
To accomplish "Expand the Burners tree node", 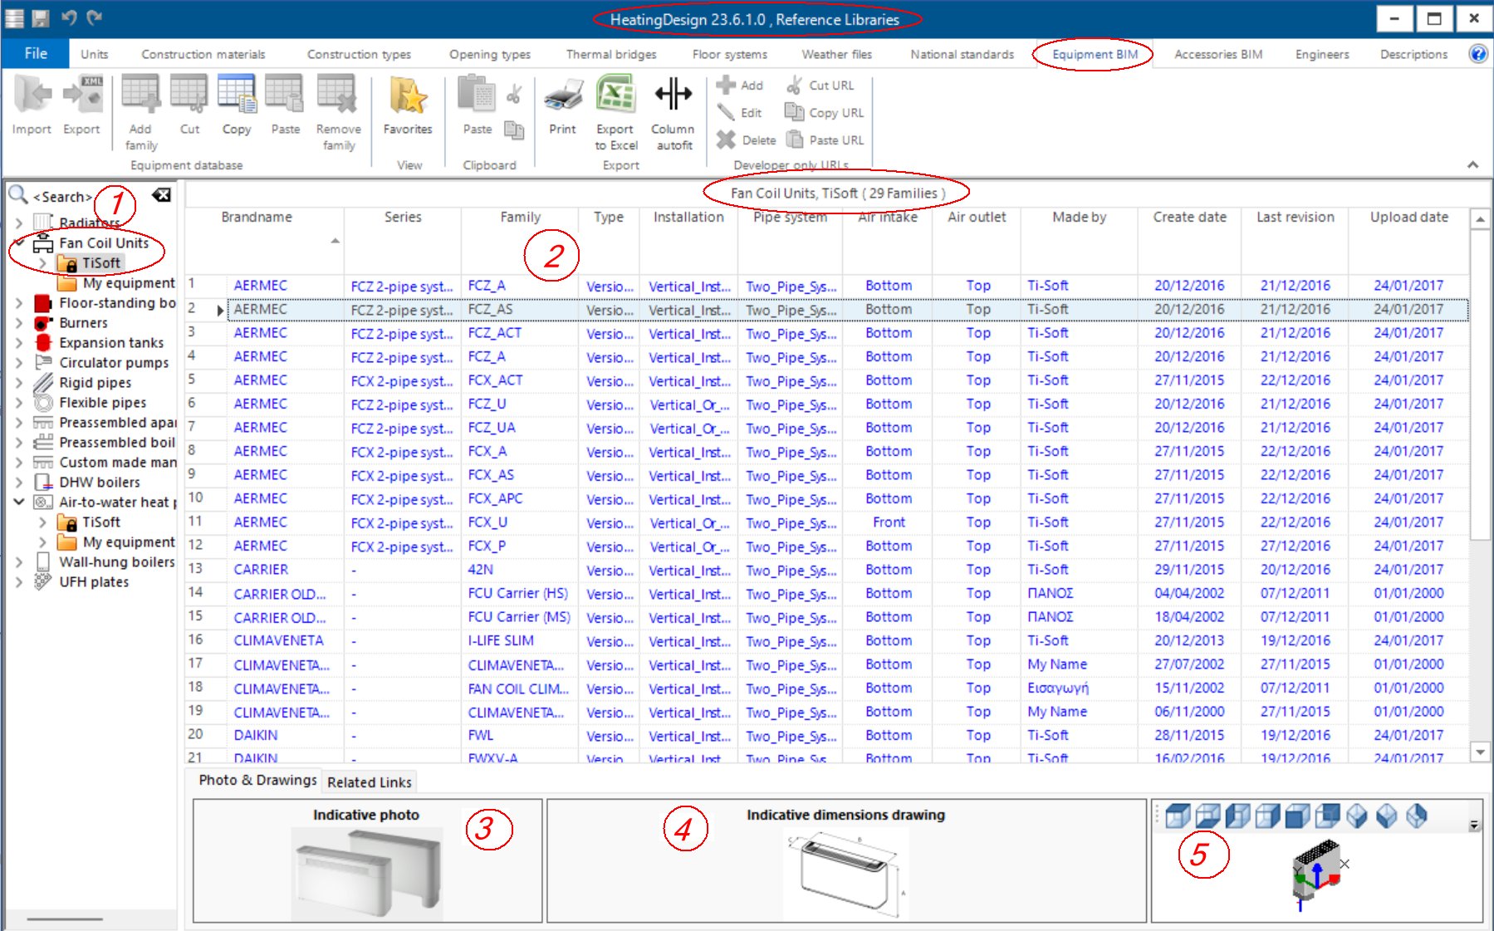I will point(21,322).
